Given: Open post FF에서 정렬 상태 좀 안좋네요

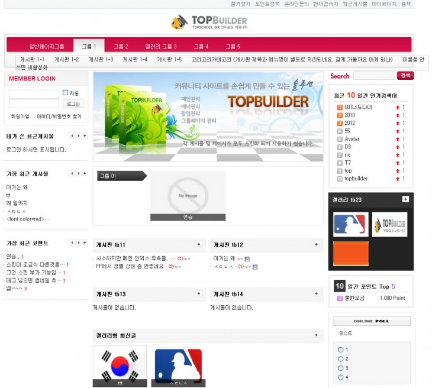Looking at the screenshot, I should point(130,266).
